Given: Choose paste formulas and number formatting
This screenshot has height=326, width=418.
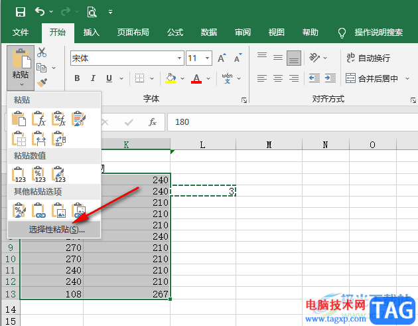Looking at the screenshot, I should [58, 119].
